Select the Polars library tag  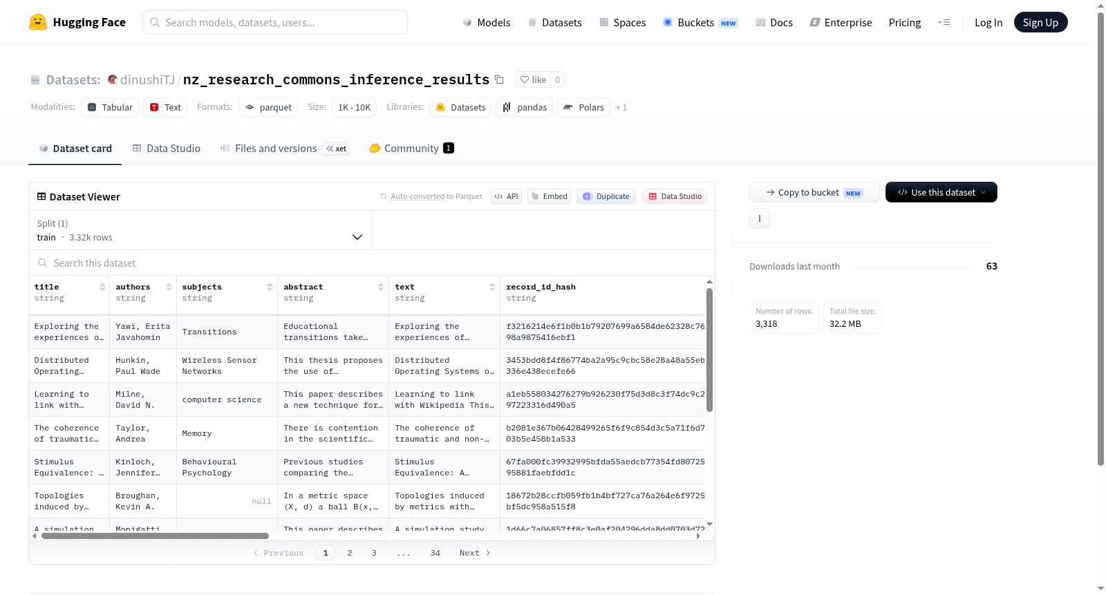pos(584,107)
